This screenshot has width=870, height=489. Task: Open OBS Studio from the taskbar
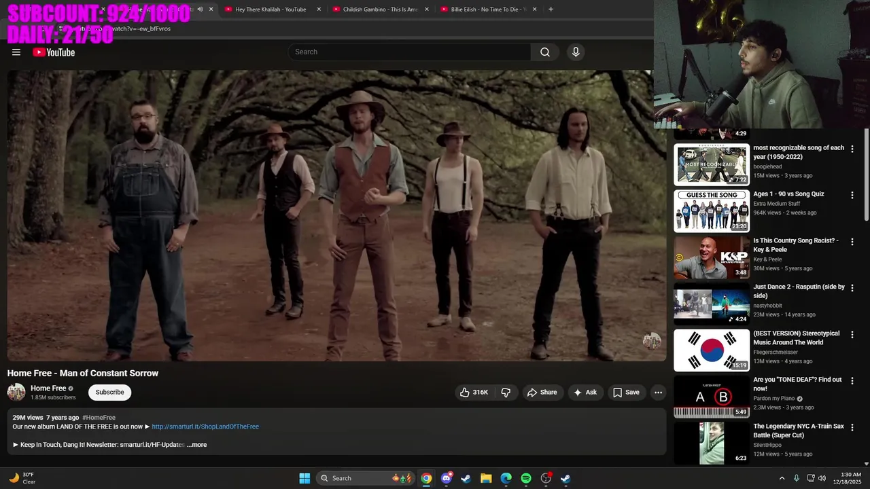[546, 478]
